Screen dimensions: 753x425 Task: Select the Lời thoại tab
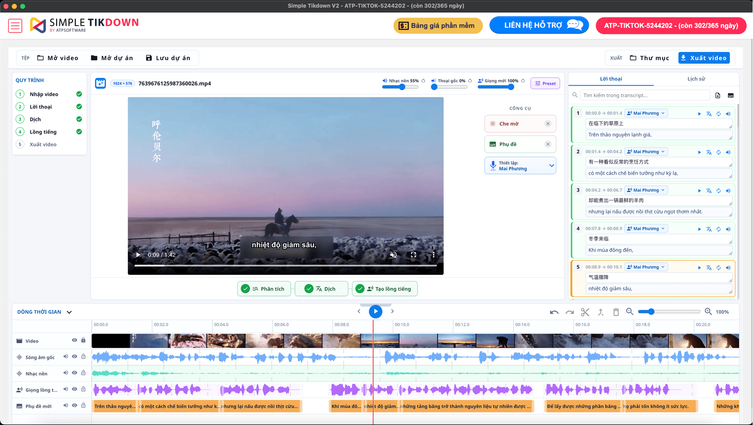pos(611,79)
